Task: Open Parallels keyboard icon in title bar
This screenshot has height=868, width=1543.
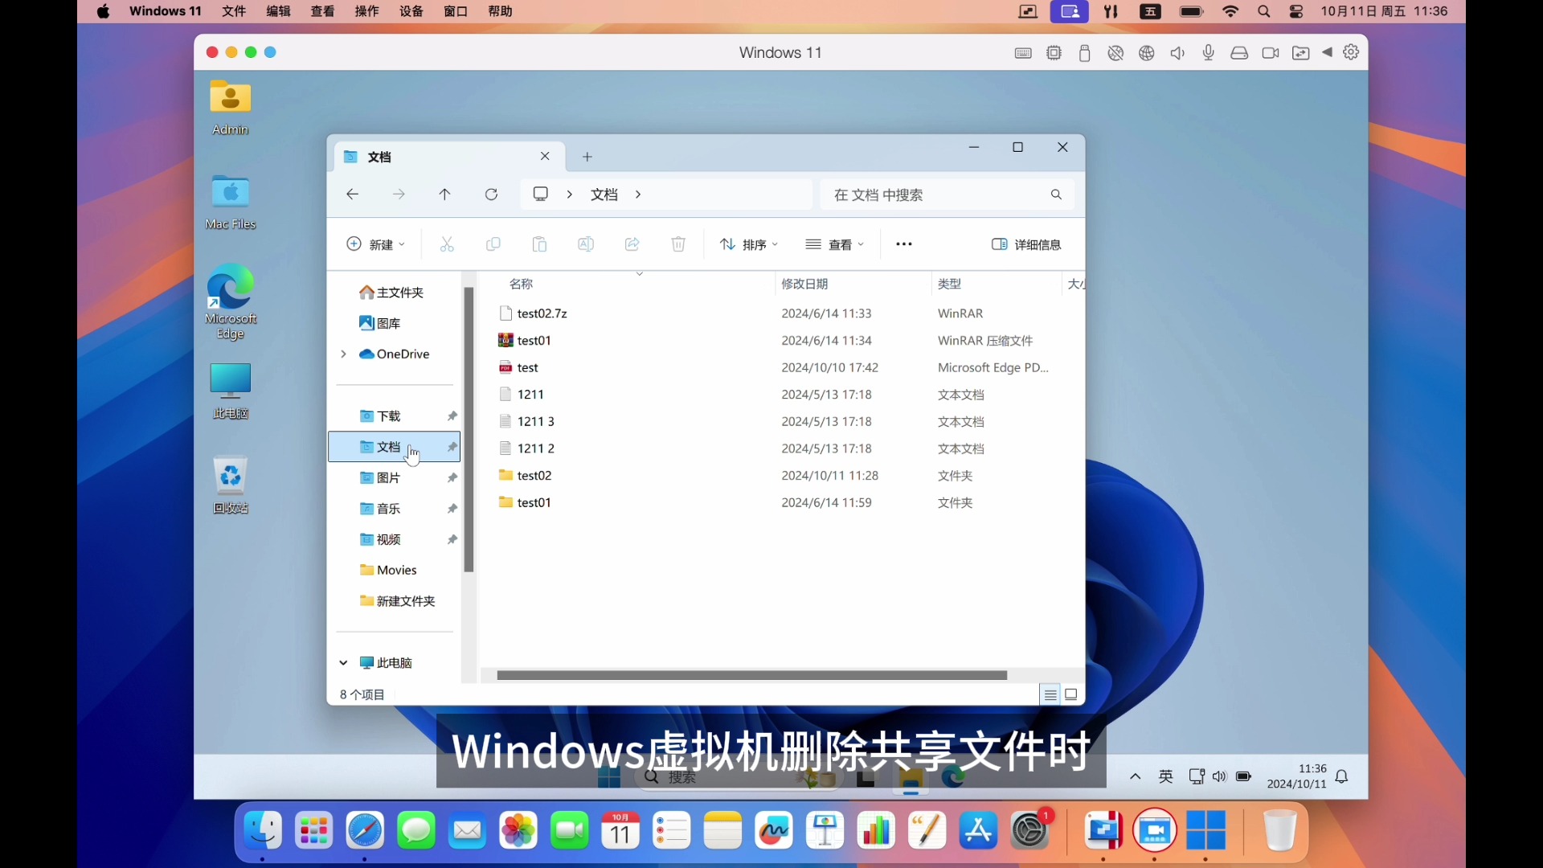Action: coord(1023,53)
